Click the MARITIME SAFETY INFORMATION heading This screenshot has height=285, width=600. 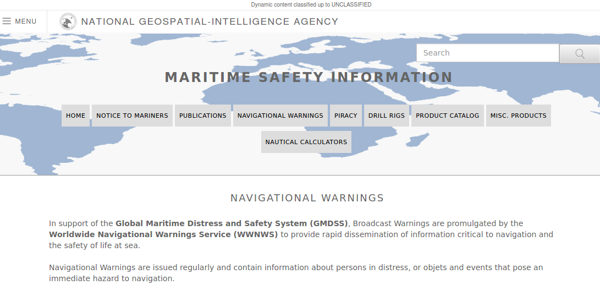tap(309, 77)
